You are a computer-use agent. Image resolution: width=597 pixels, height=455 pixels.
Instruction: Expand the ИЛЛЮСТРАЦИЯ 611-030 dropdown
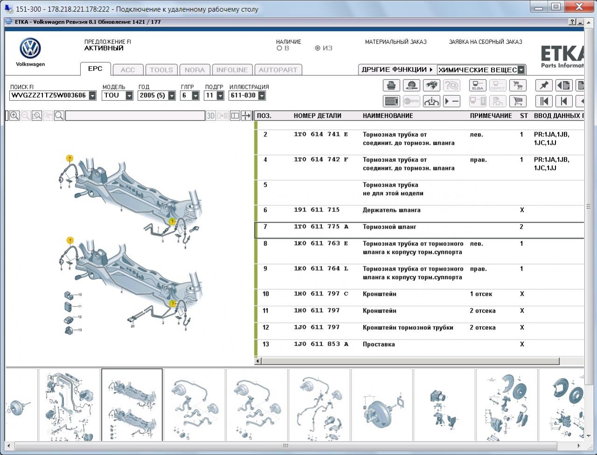[262, 96]
